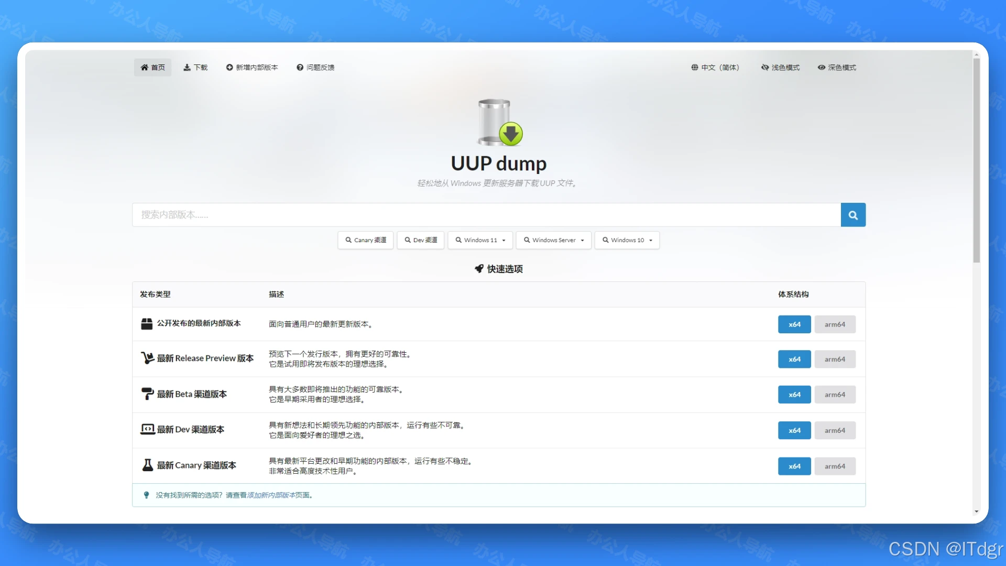Click the paint roller icon for Beta 渠道版本
Viewport: 1006px width, 566px height.
click(147, 394)
